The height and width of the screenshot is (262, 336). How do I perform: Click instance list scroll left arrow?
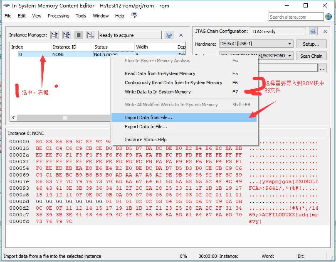click(x=13, y=118)
